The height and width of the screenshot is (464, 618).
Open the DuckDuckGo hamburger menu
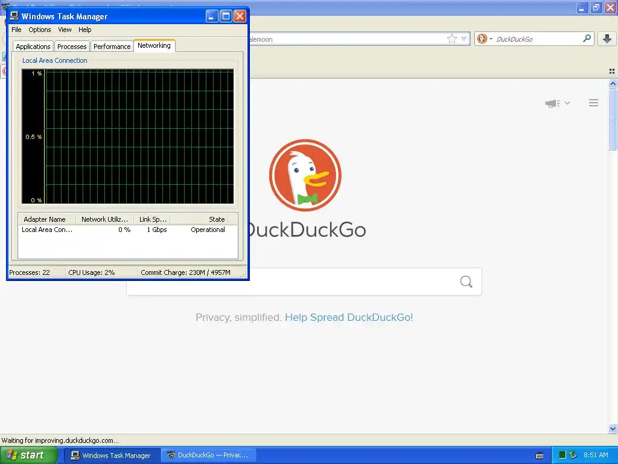point(594,103)
